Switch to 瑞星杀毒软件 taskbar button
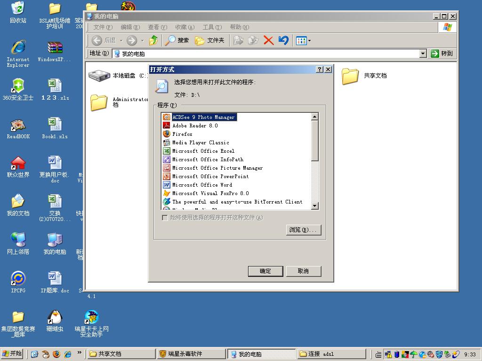 point(191,354)
